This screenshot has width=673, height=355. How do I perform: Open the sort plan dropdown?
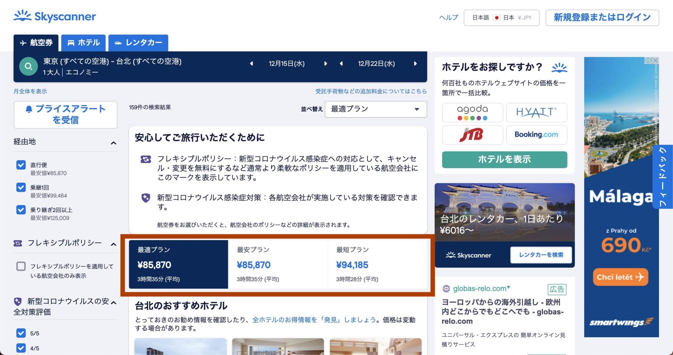[x=376, y=109]
